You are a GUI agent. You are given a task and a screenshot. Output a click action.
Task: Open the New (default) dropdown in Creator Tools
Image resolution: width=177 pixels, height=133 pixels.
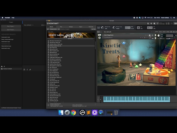(x=29, y=25)
